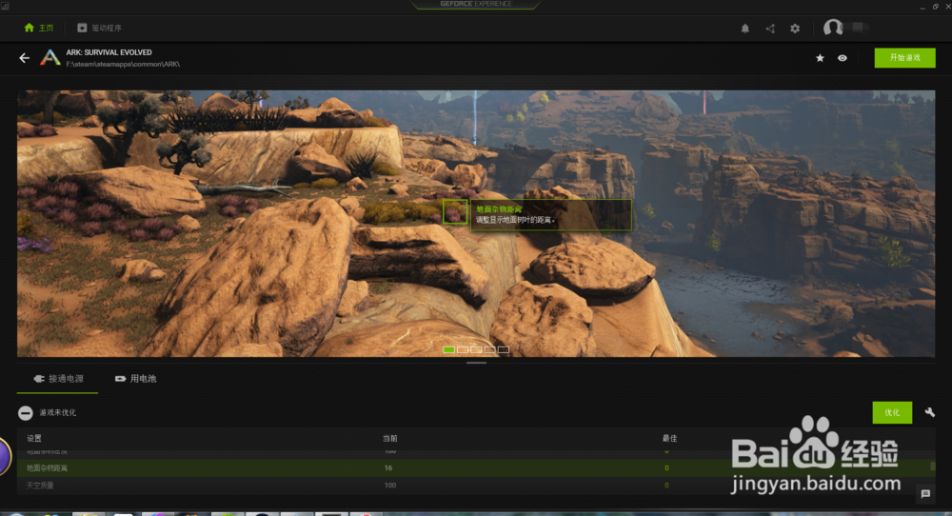952x516 pixels.
Task: Open the notifications bell
Action: tap(745, 29)
